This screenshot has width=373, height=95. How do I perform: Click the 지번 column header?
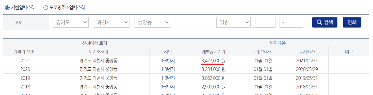(x=168, y=52)
